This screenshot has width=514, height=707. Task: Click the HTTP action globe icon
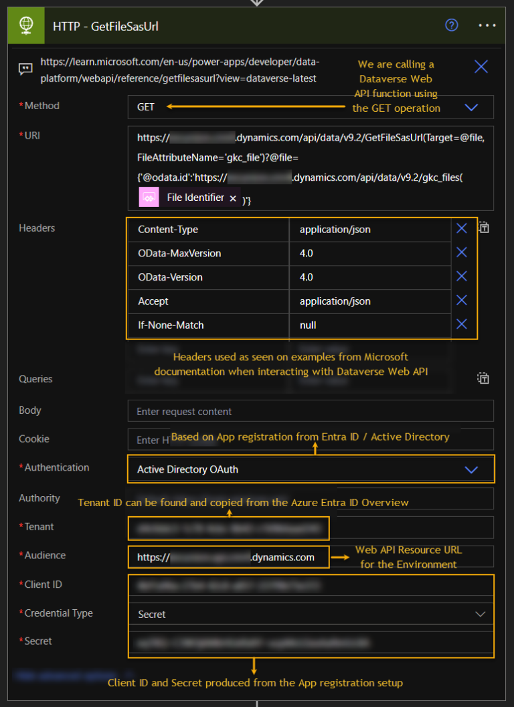point(25,25)
